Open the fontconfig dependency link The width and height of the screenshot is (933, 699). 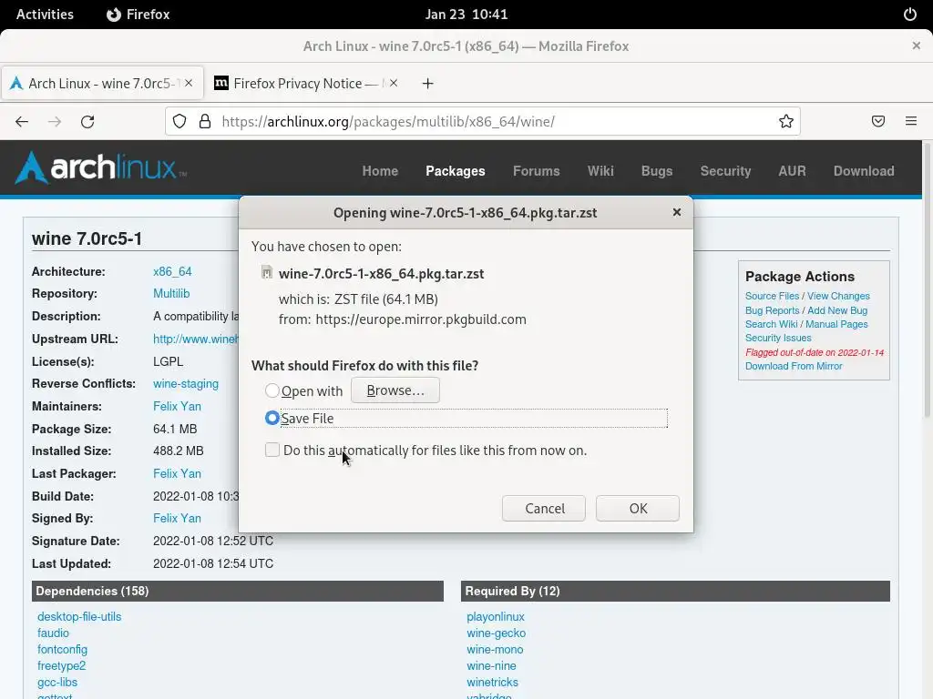63,650
